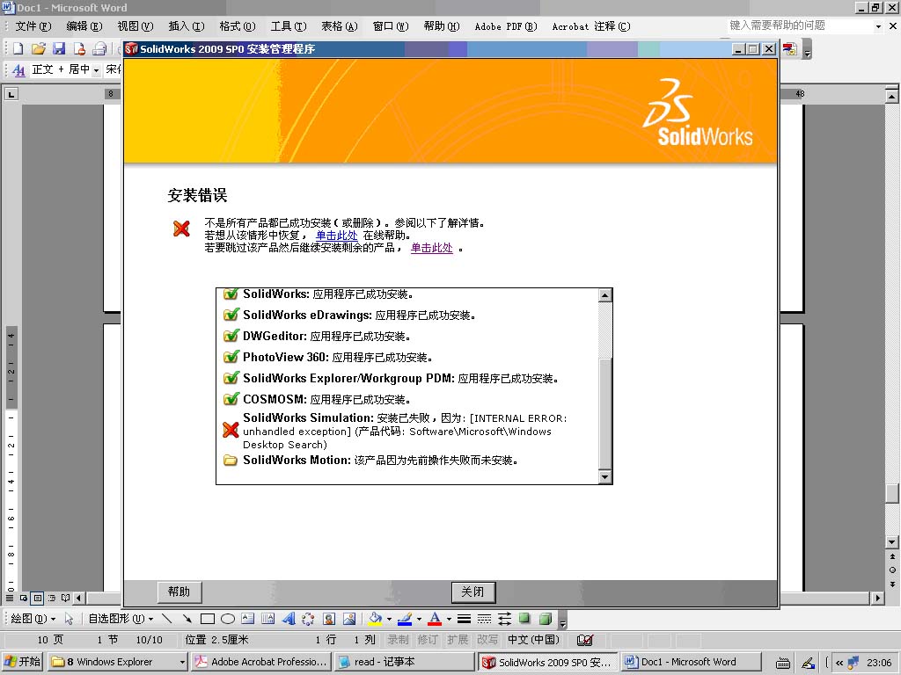Image resolution: width=901 pixels, height=675 pixels.
Task: Click the tab stop selector on ruler
Action: pyautogui.click(x=11, y=93)
